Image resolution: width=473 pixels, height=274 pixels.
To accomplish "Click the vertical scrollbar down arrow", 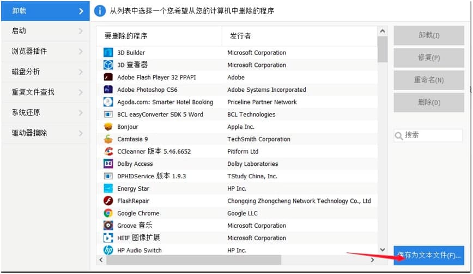I will (383, 250).
